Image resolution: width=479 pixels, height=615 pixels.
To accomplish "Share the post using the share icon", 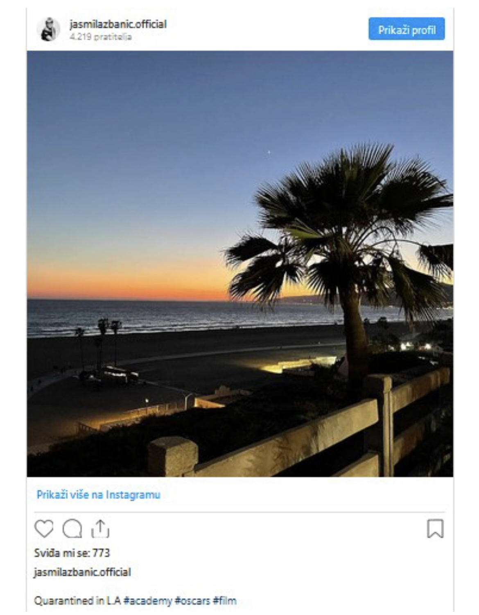I will click(100, 529).
